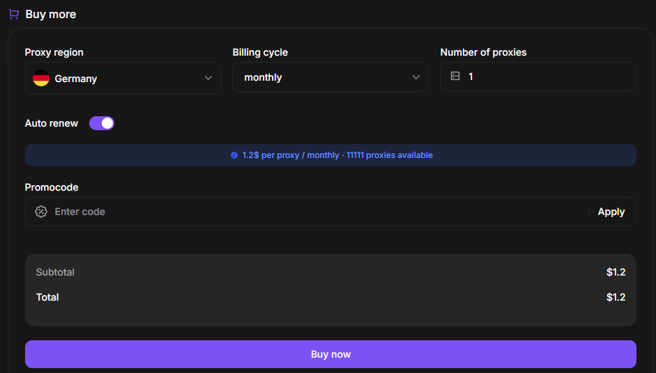Click the Total amount value

[616, 297]
